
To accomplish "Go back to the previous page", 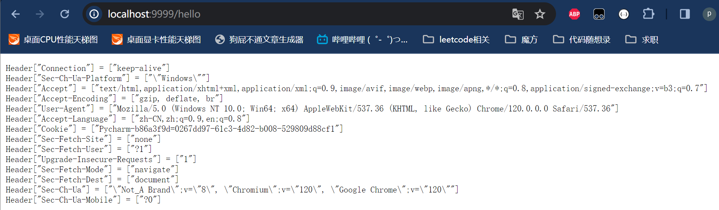I will (x=16, y=14).
